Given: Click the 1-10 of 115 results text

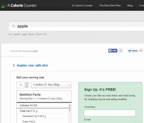Looking at the screenshot, I should [24, 51].
